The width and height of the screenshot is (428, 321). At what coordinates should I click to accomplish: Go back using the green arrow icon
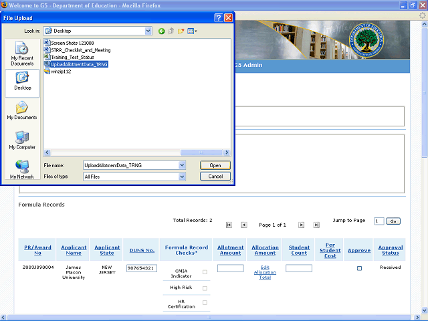pos(162,31)
